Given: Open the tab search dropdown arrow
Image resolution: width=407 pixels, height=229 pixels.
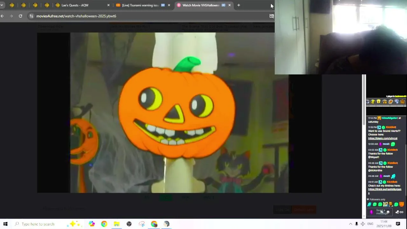Looking at the screenshot, I should [2, 5].
